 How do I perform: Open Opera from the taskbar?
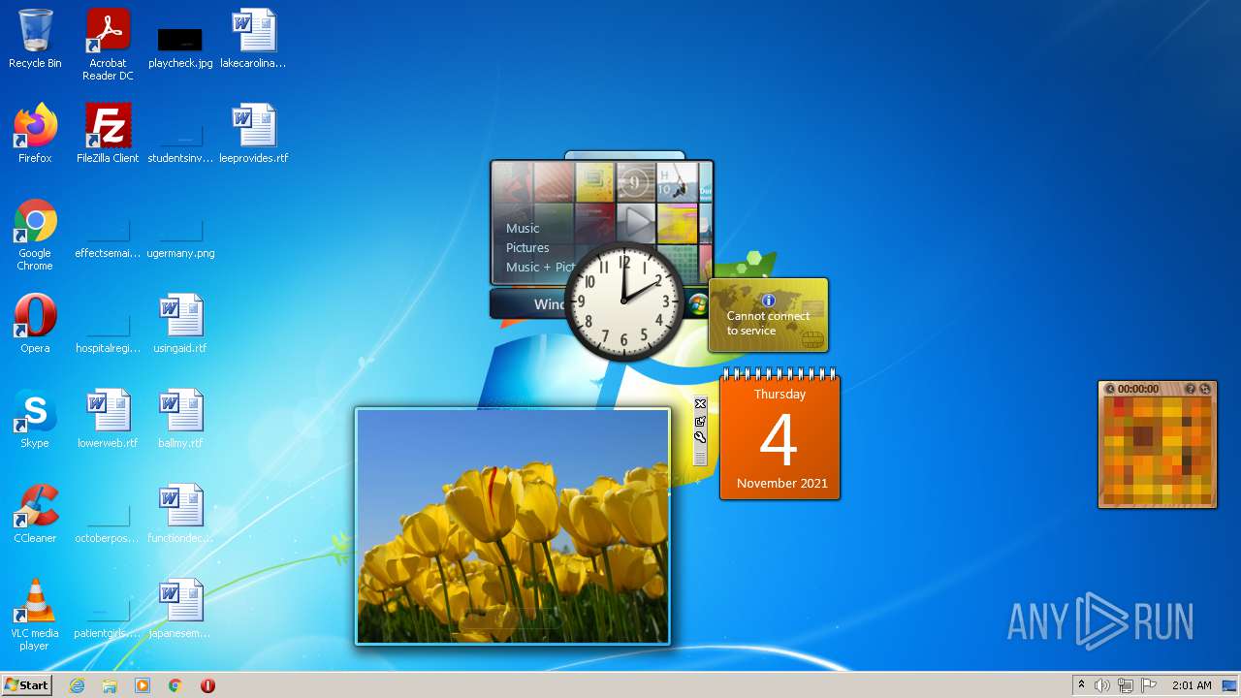tap(207, 685)
